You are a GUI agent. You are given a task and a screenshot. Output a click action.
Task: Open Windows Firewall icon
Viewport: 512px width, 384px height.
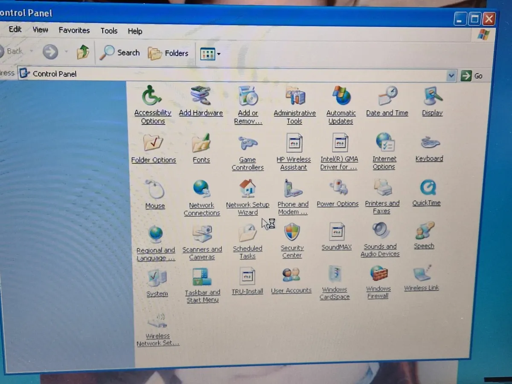(378, 274)
